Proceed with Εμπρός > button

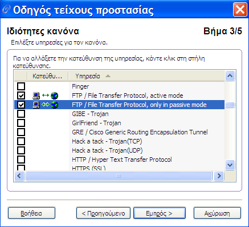point(160,213)
